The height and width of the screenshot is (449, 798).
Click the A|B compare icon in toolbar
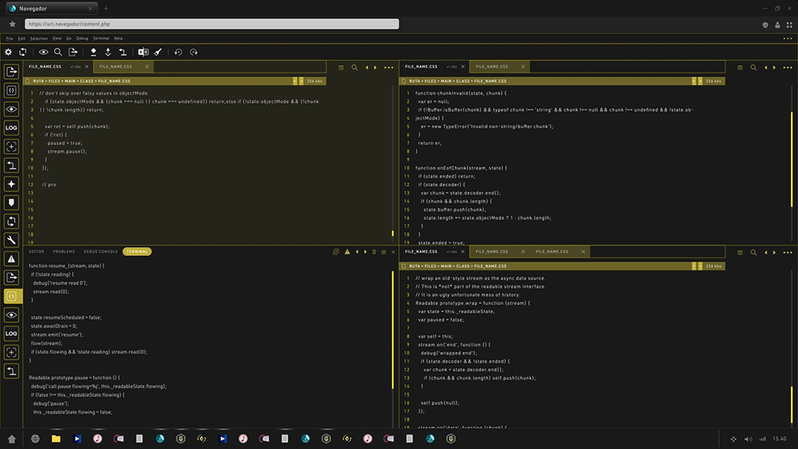[x=144, y=52]
